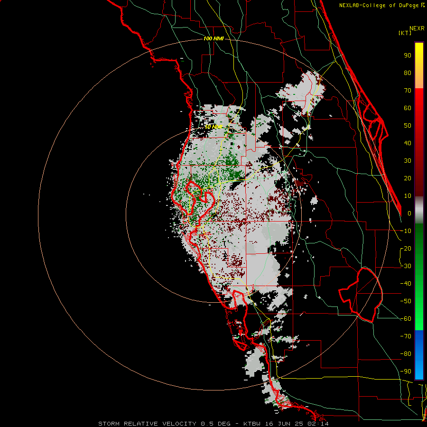
Task: Click the -30 knot scale label
Action: pyautogui.click(x=406, y=266)
